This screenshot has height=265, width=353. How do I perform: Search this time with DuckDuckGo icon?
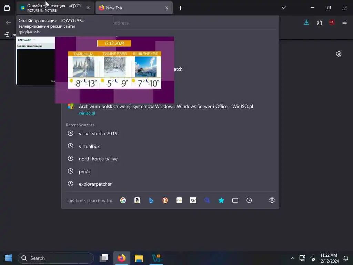pos(165,200)
